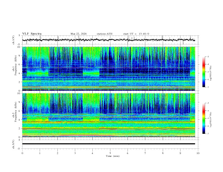Click the '-7' value on ch.2 color bar
Screen dimensions: 223x172
[x=208, y=134]
